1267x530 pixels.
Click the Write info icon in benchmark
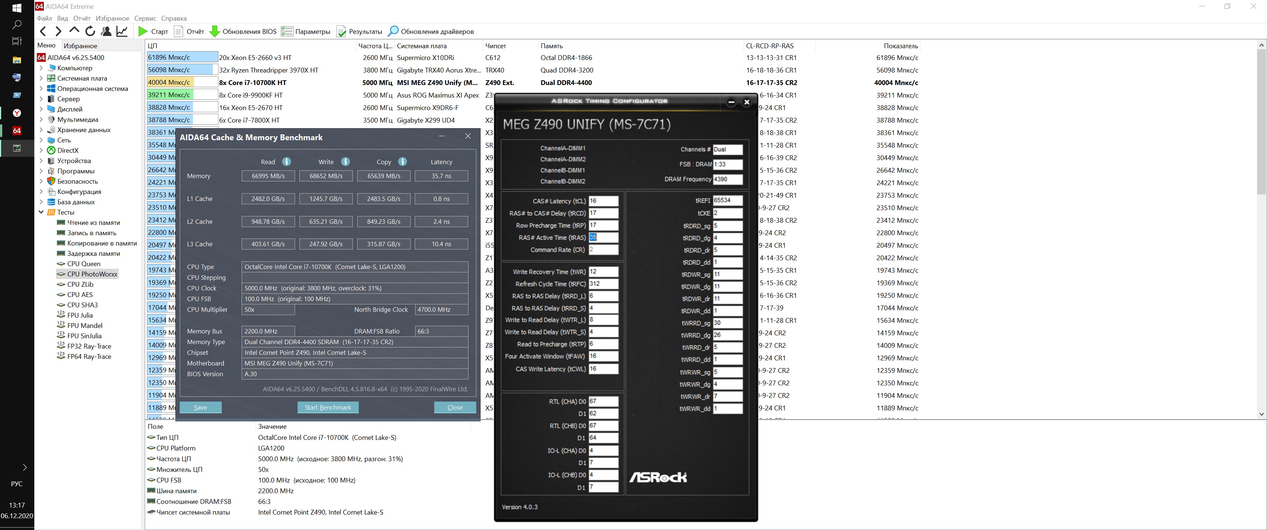[x=345, y=162]
